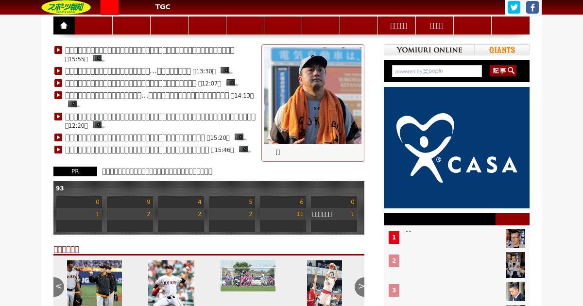Screen dimensions: 583x306
Task: Open main photo of man with orange towel
Action: pyautogui.click(x=313, y=96)
